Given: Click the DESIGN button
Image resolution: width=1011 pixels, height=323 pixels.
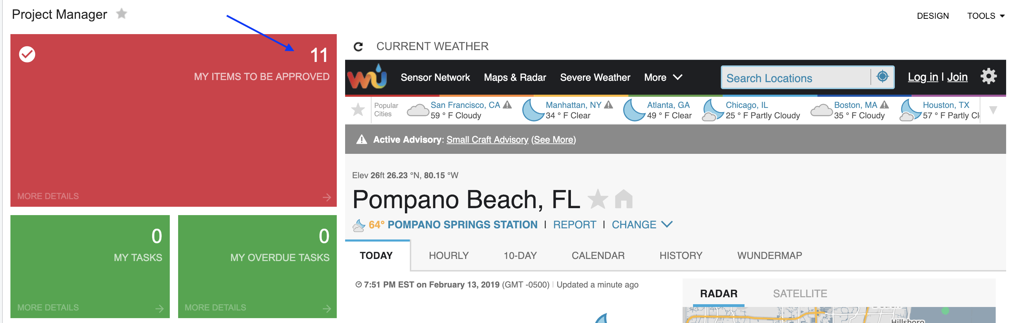Looking at the screenshot, I should [932, 16].
